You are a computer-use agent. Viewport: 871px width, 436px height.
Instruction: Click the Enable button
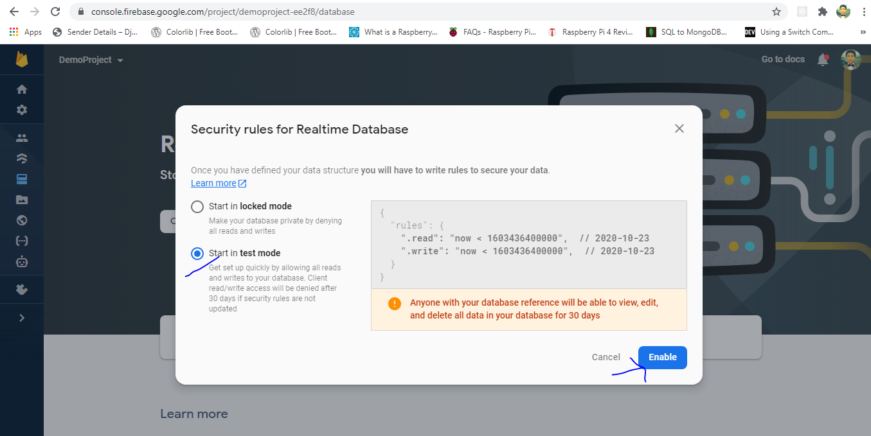pyautogui.click(x=662, y=358)
